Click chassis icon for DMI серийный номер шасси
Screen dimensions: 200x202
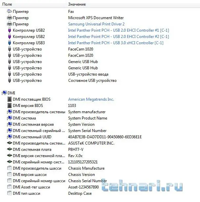9,181
